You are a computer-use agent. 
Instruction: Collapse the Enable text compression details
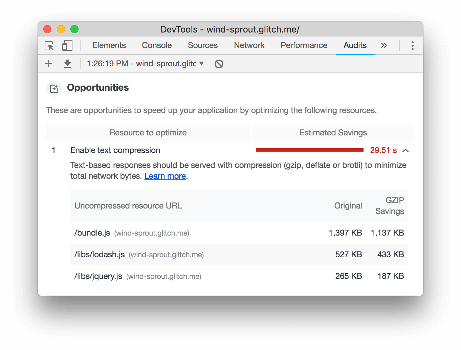point(405,150)
